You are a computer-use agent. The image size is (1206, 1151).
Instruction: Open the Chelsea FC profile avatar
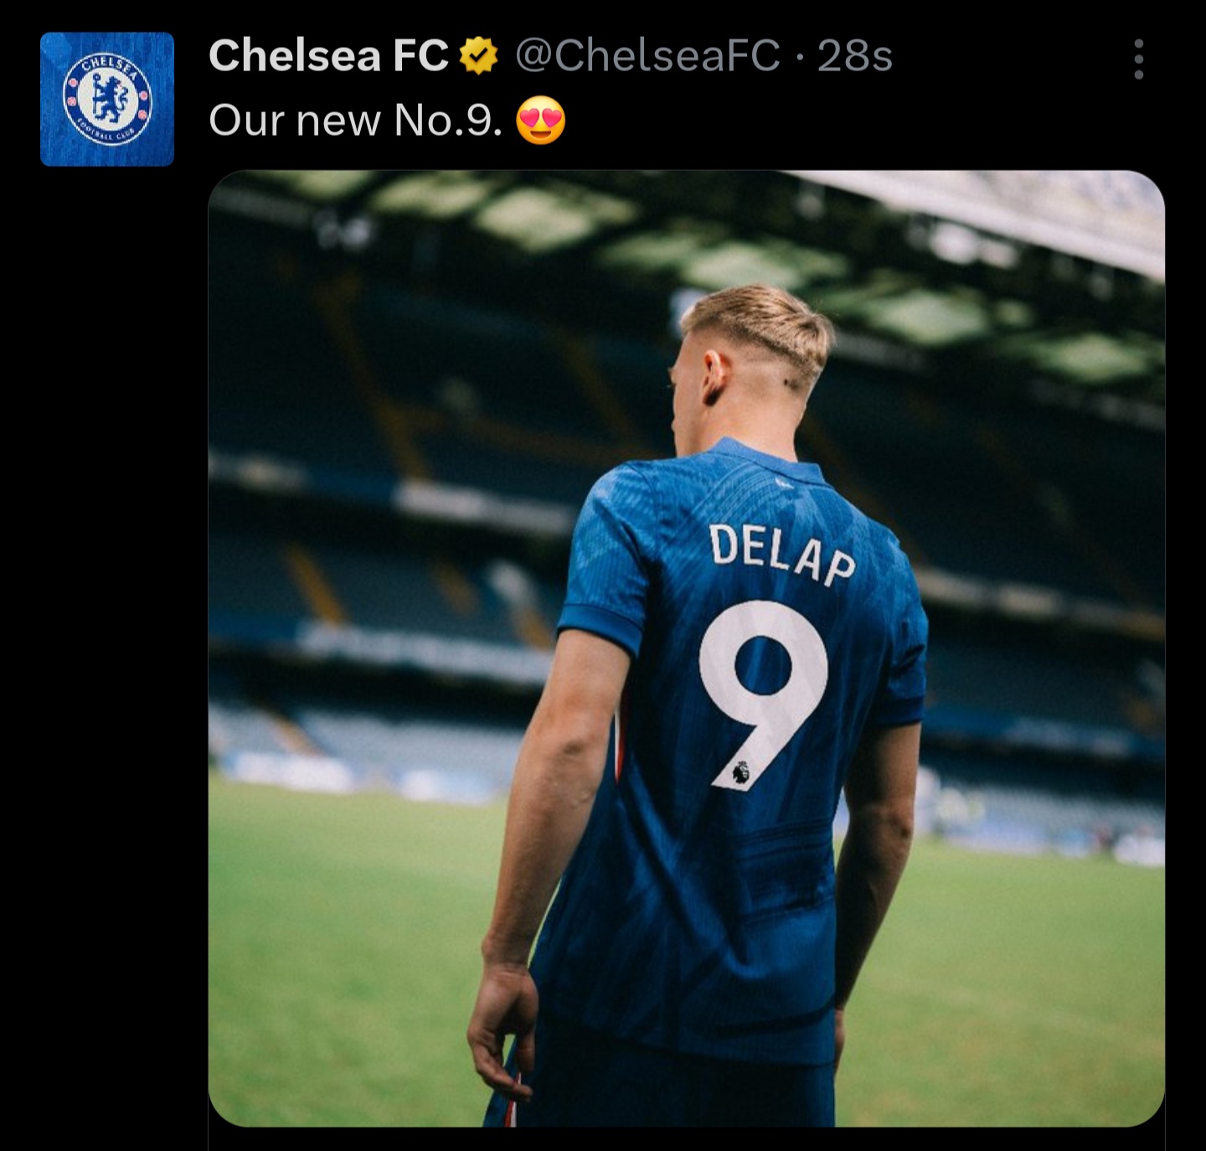(107, 99)
